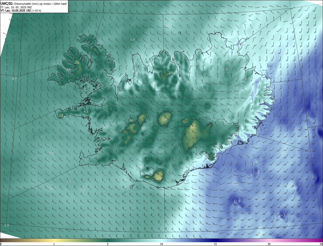Screen dimensions: 323x246
Task: Click the 3.3 precipitation value label
Action: click(61, 115)
